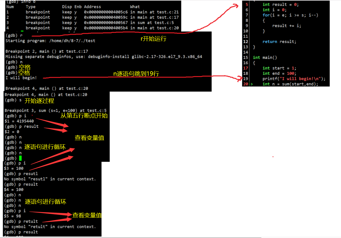Click code line 'result += i;'
The width and height of the screenshot is (341, 238).
[287, 26]
